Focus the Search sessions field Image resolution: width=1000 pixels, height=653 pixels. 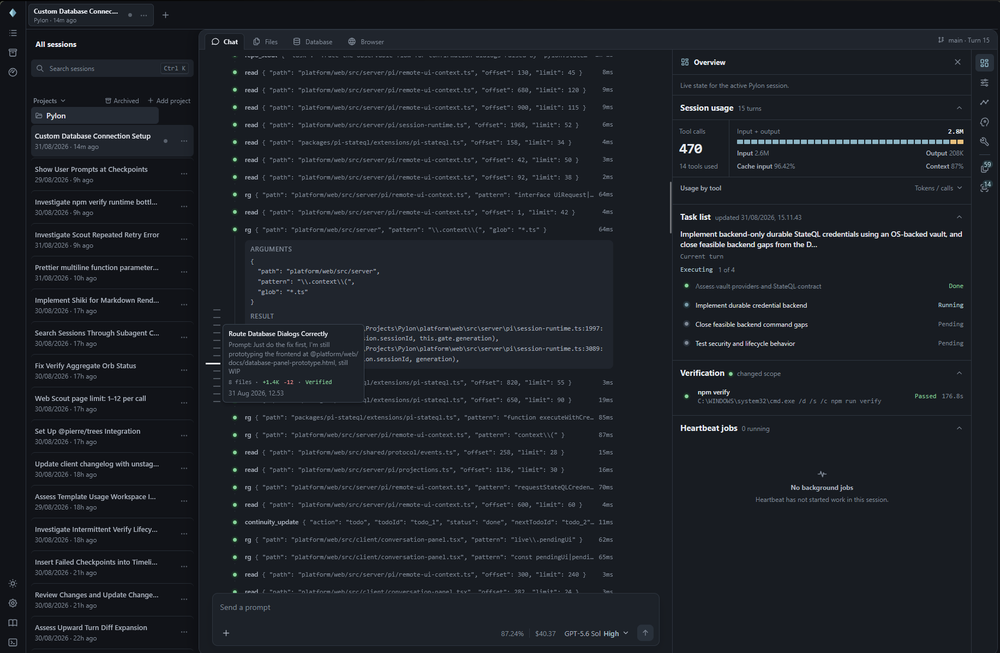pos(112,68)
